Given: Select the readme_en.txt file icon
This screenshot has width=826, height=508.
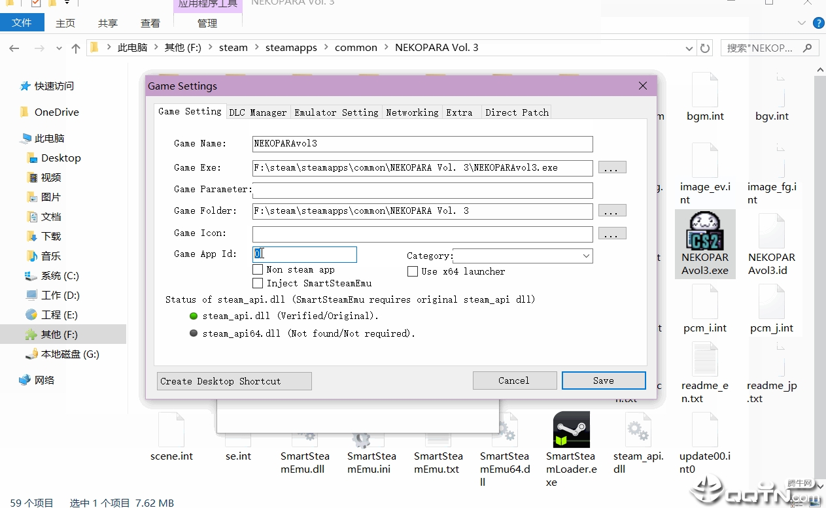Looking at the screenshot, I should tap(705, 358).
